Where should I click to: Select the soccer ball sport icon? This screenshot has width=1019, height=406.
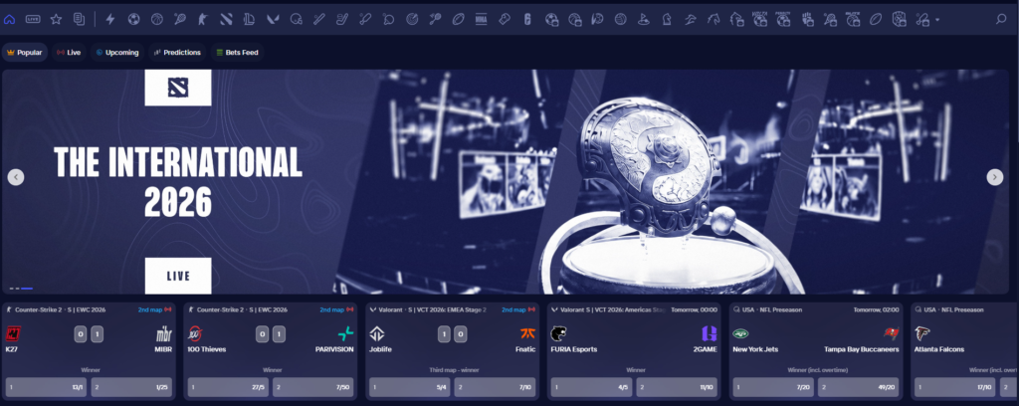tap(134, 20)
